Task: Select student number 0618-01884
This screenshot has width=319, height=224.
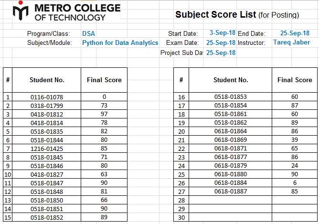Action: 231,183
